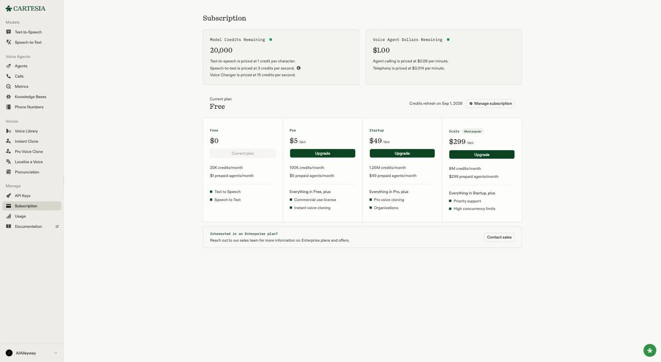The image size is (661, 362).
Task: Click 'High concurrency limits' feature
Action: click(x=474, y=209)
